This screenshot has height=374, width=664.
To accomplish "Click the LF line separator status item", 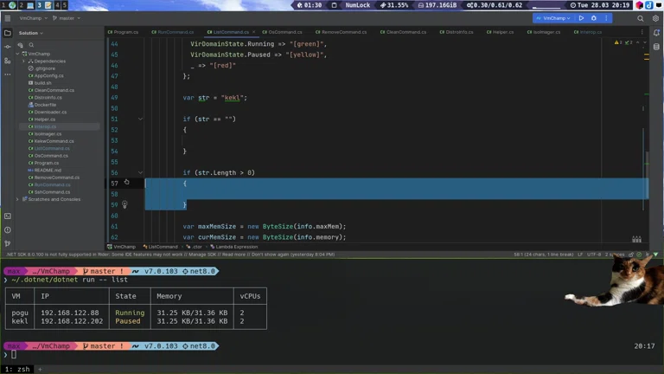I will click(580, 255).
